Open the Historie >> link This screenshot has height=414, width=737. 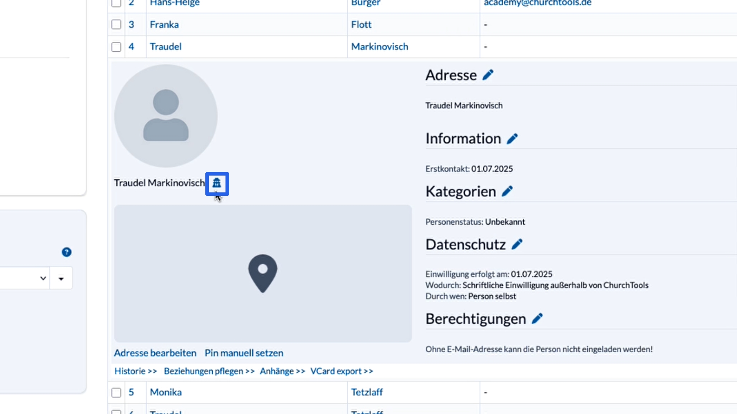(136, 371)
